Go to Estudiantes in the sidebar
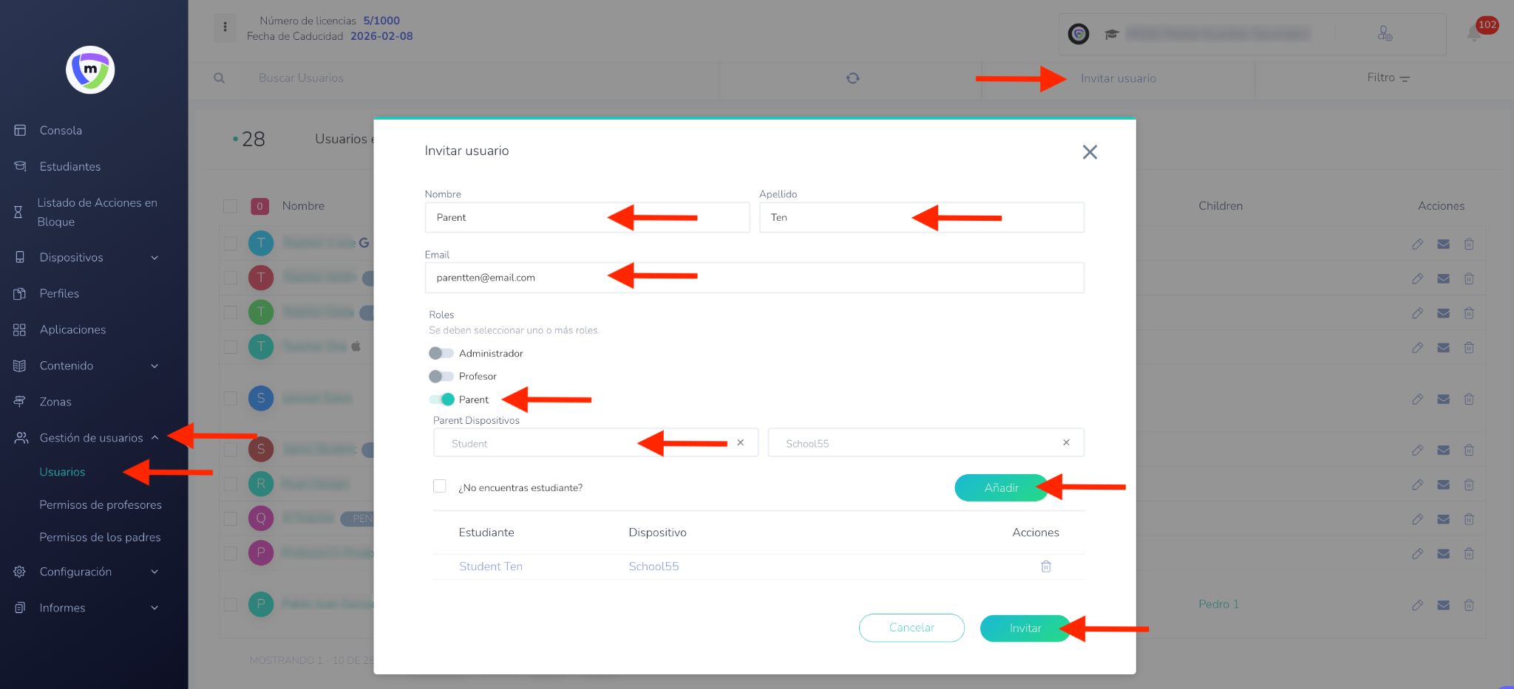The width and height of the screenshot is (1514, 689). pyautogui.click(x=70, y=167)
